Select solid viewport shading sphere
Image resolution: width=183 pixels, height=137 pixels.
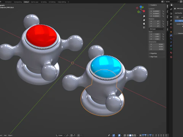(130, 135)
